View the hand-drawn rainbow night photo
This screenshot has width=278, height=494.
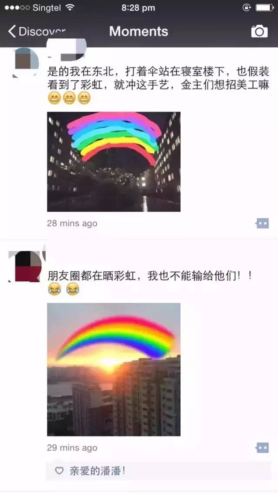114,161
